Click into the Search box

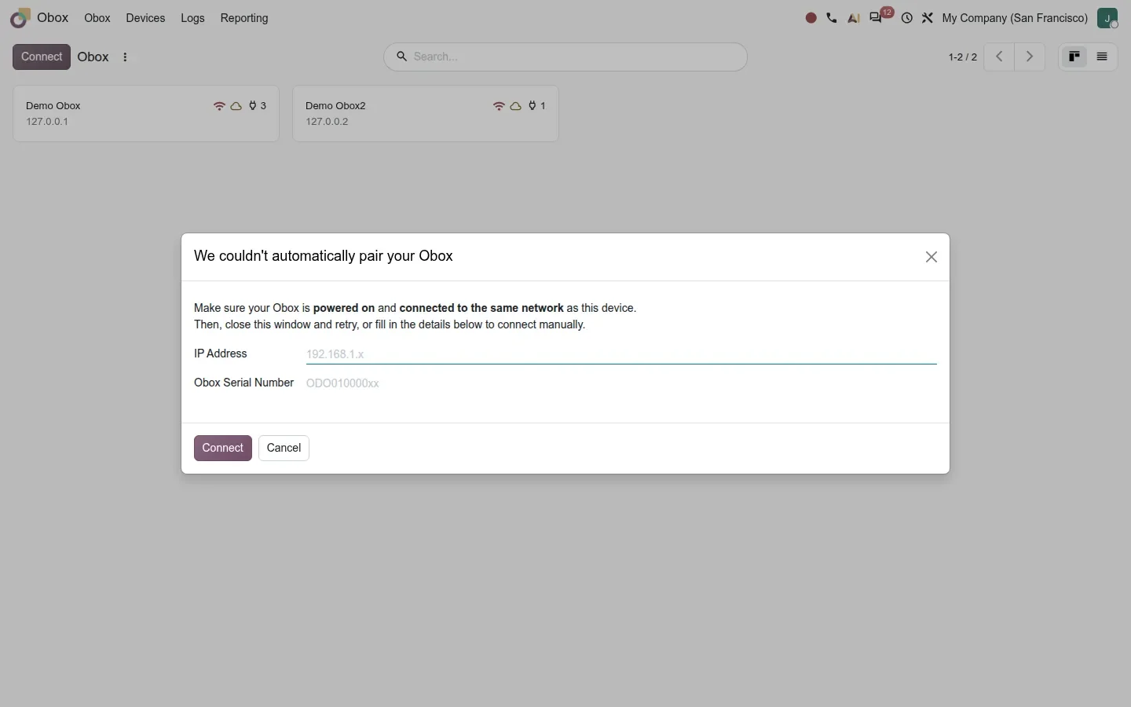point(578,57)
